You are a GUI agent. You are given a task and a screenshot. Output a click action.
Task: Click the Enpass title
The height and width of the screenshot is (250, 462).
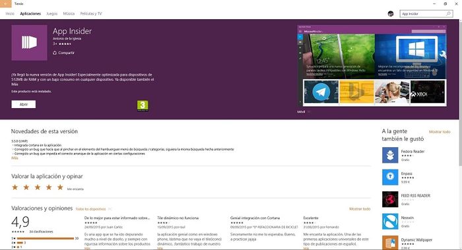point(407,173)
